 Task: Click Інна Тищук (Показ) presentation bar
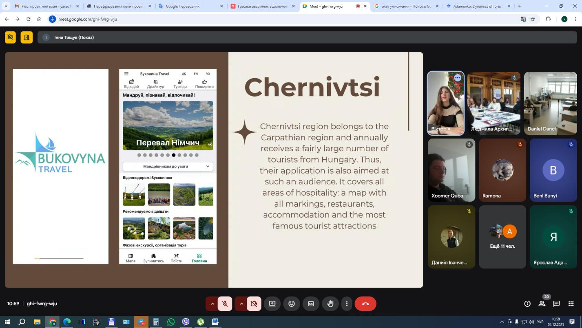coord(74,37)
